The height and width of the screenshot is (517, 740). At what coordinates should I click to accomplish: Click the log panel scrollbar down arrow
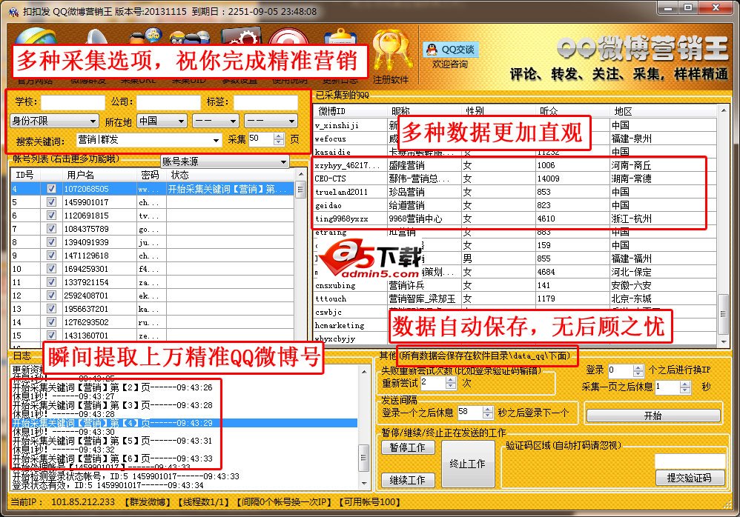point(364,483)
